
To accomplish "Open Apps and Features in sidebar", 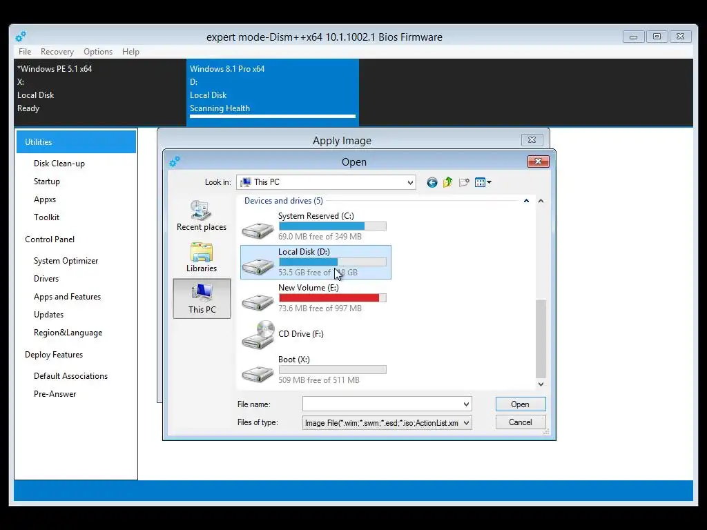I will pyautogui.click(x=67, y=297).
